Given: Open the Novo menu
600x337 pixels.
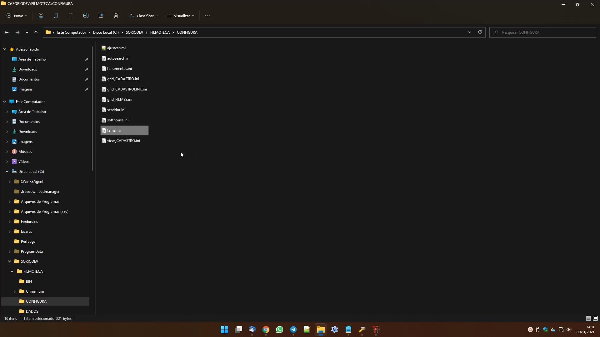Looking at the screenshot, I should point(17,16).
